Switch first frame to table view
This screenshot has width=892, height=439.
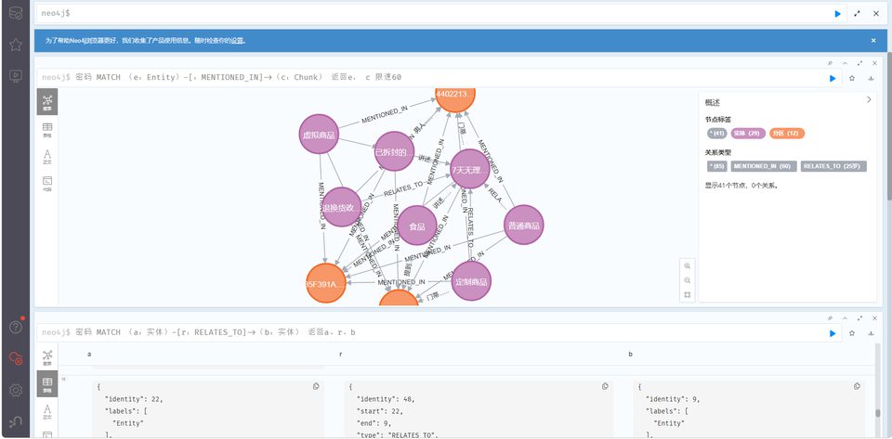coord(47,130)
